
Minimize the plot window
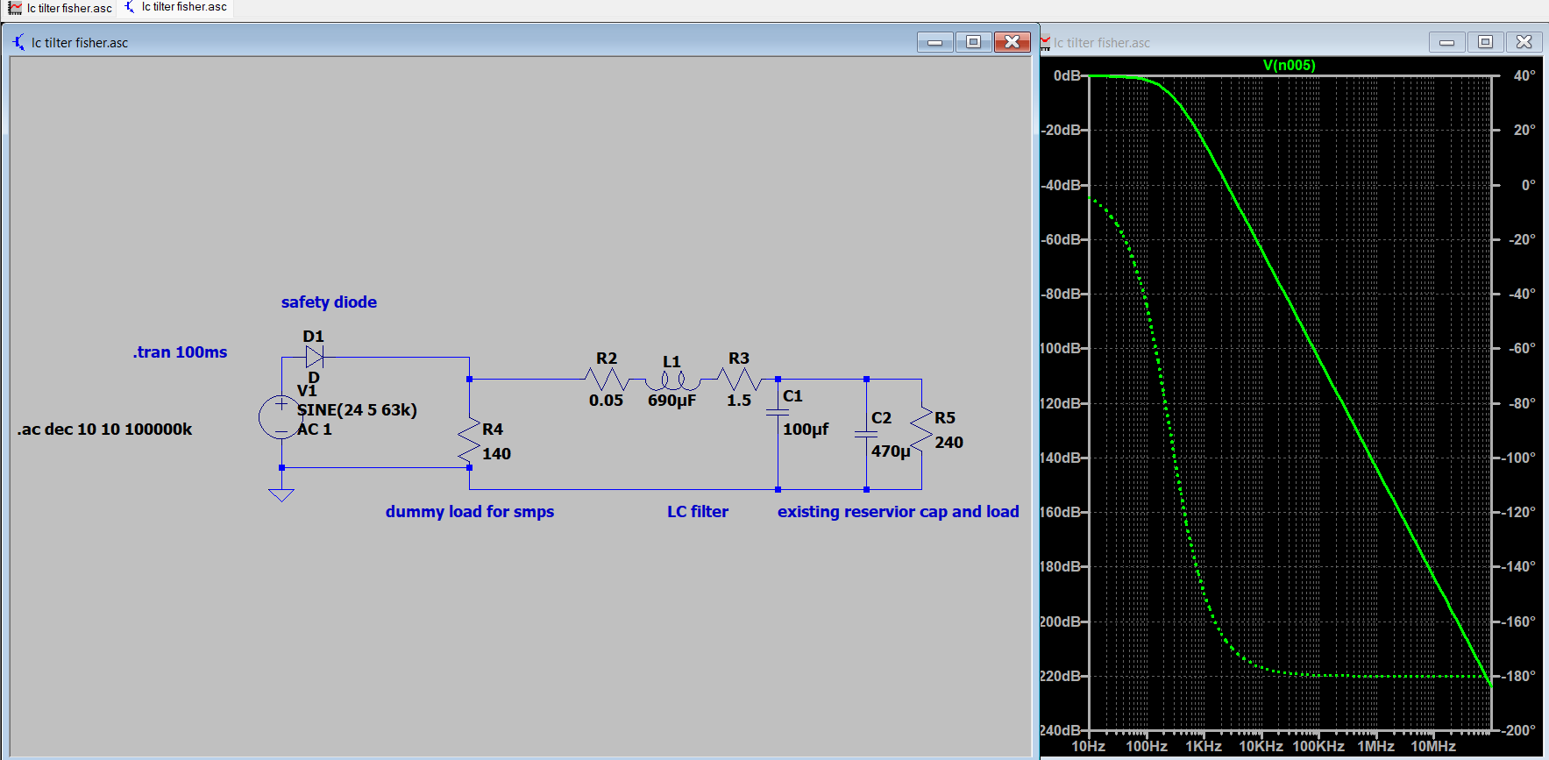(1446, 42)
